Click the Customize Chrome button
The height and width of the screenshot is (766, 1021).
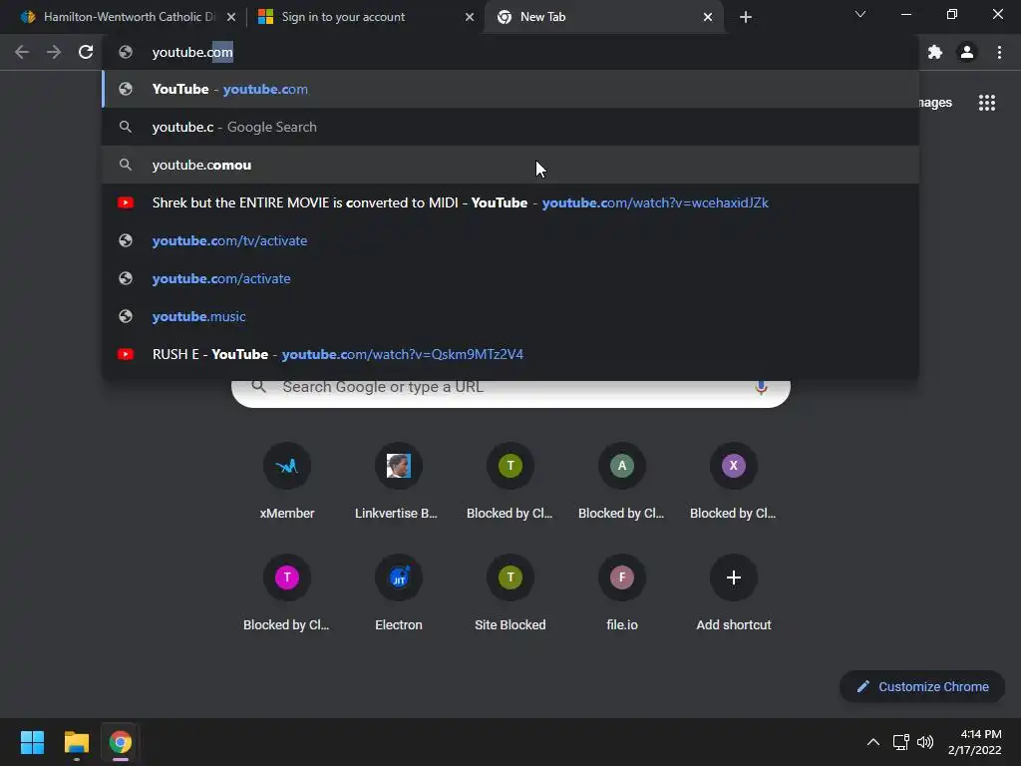click(x=922, y=686)
